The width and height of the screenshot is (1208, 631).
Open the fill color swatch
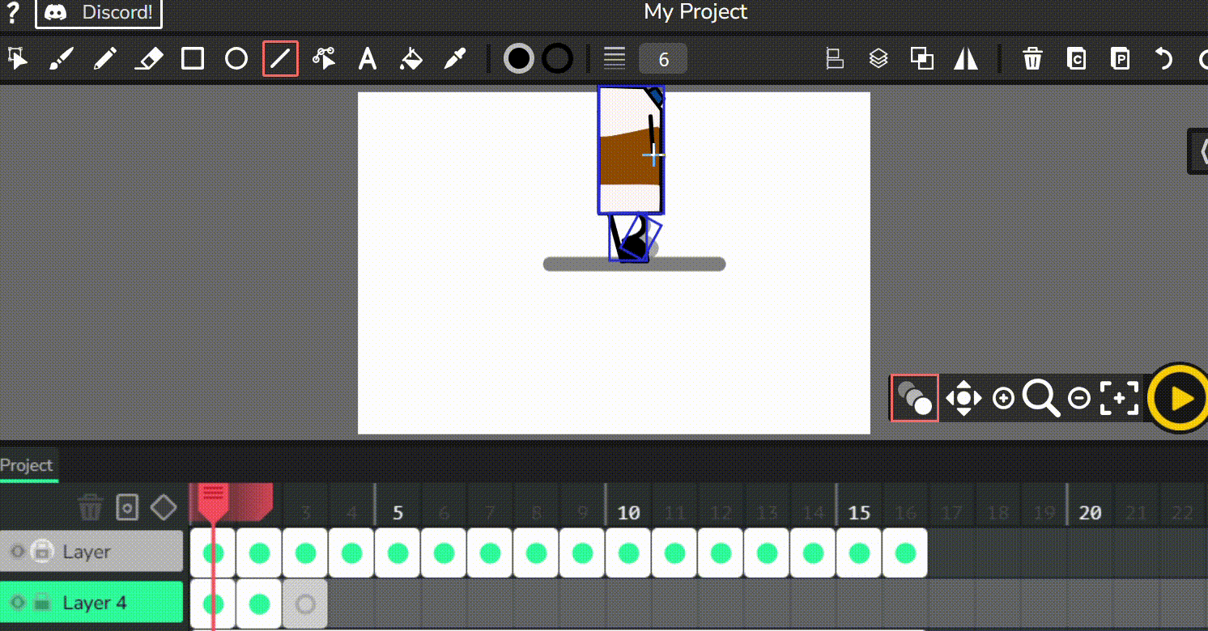coord(519,59)
